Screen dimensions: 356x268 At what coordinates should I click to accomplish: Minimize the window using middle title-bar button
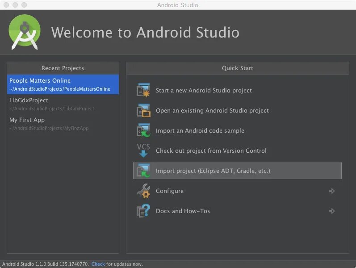15,5
